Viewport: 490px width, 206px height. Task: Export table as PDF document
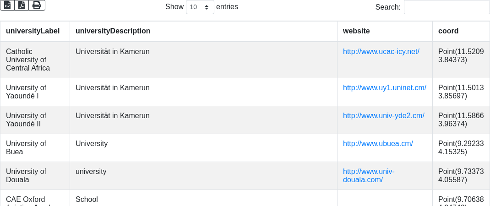point(22,5)
